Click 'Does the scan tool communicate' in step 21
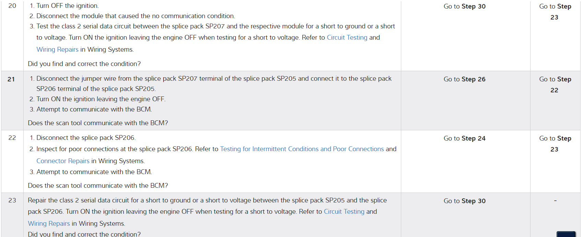 (x=98, y=123)
